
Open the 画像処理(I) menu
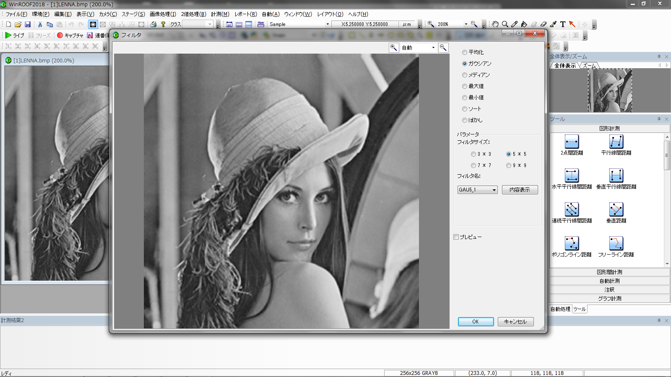coord(163,14)
